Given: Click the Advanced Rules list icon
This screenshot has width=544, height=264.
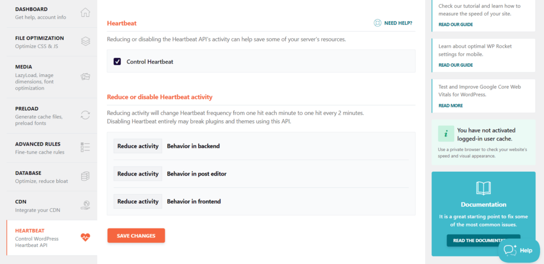Looking at the screenshot, I should pyautogui.click(x=85, y=147).
